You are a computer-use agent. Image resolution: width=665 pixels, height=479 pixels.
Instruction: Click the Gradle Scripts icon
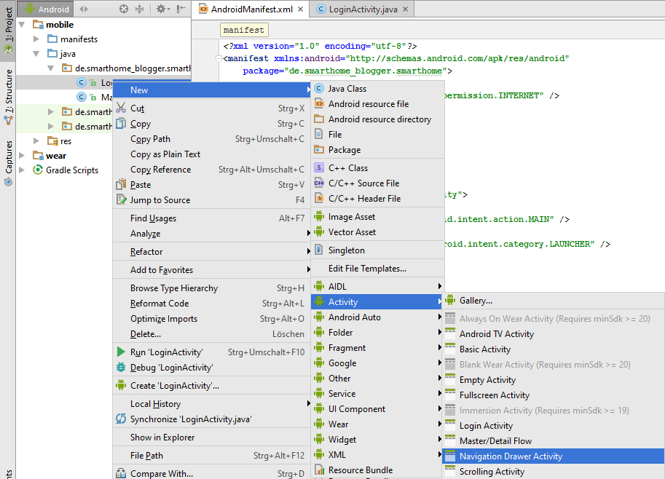point(38,170)
